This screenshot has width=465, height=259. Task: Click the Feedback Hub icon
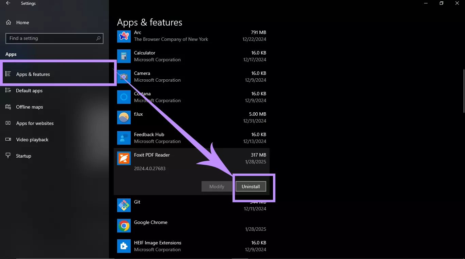click(124, 138)
